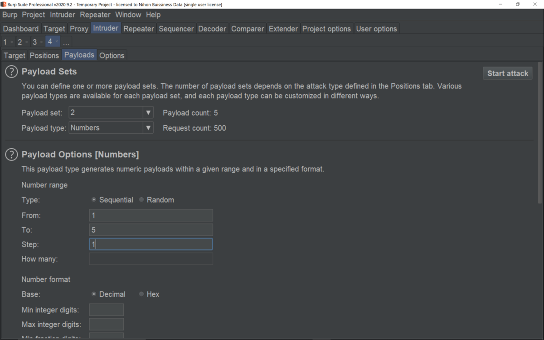Click the How many field
The image size is (544, 340).
point(151,259)
